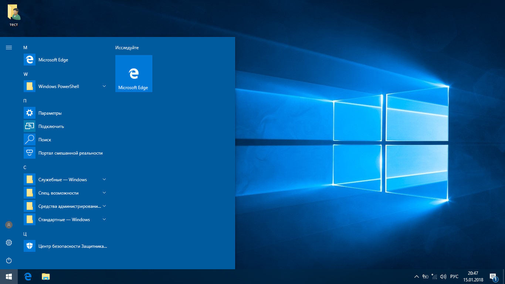Open the Параметры gear app entry
This screenshot has width=505, height=284.
pyautogui.click(x=65, y=113)
